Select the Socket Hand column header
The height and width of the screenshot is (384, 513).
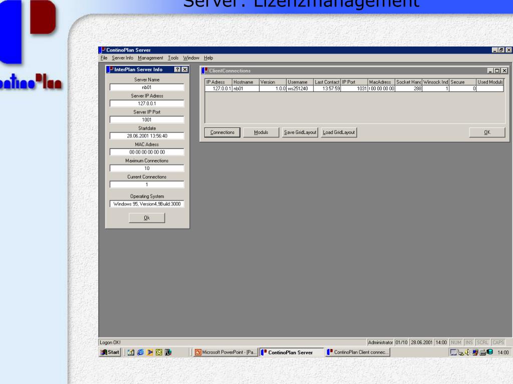click(408, 82)
